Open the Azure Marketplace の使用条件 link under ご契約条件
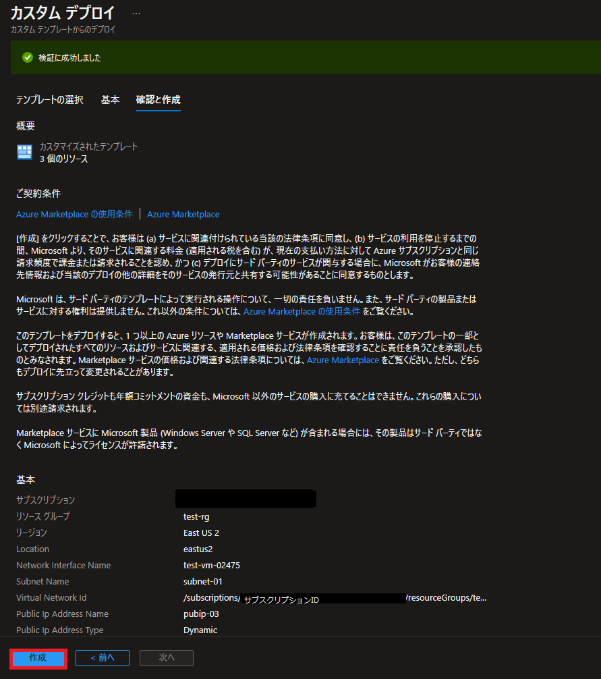The height and width of the screenshot is (679, 601). [x=74, y=215]
